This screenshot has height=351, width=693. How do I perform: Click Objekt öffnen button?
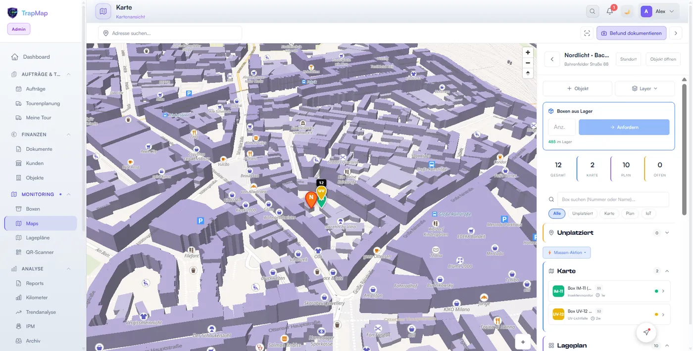663,59
